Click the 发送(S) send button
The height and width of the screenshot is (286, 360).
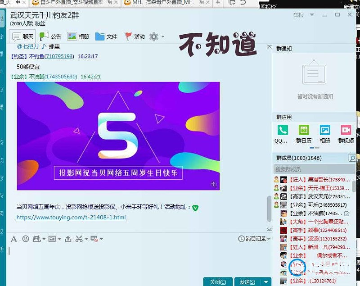[x=247, y=282]
